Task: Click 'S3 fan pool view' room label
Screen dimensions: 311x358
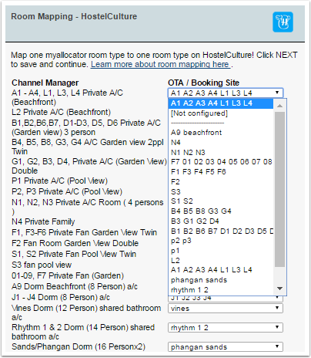Action: pos(42,265)
